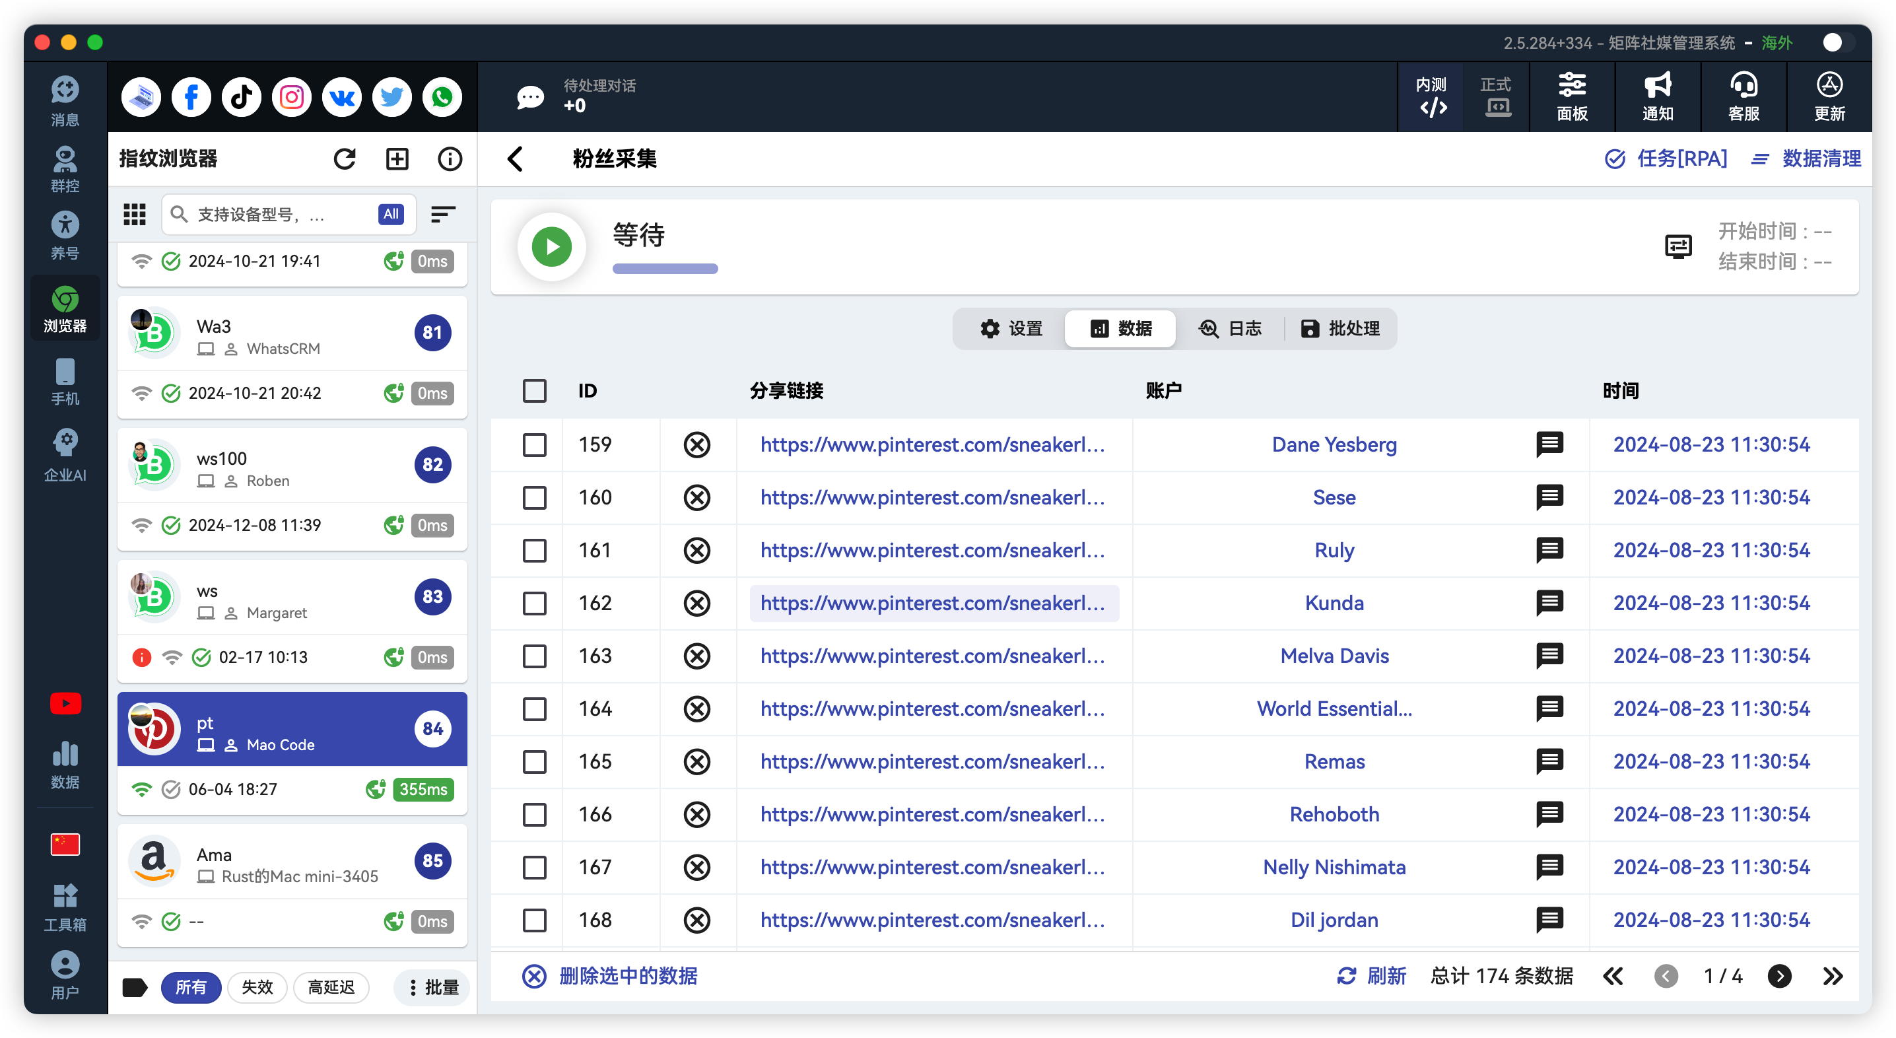
Task: Delete row 160 with X icon
Action: 697,498
